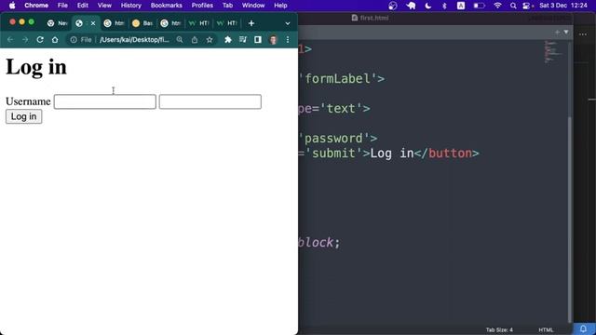Open the History menu

[130, 6]
